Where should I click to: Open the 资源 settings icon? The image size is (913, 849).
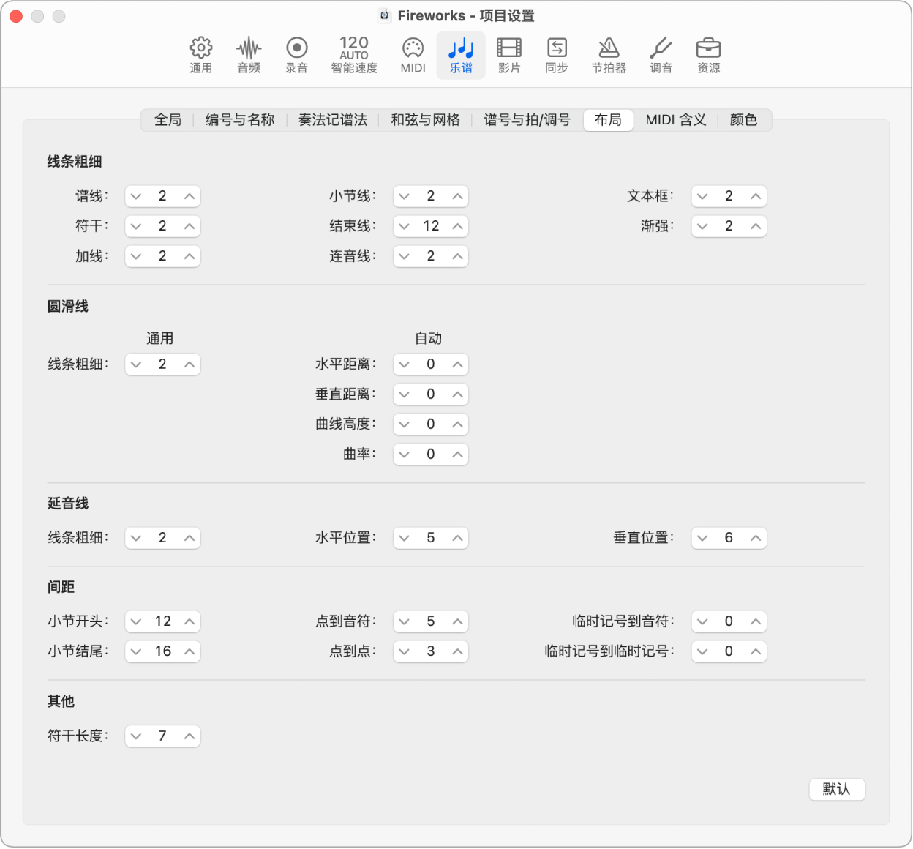[708, 55]
